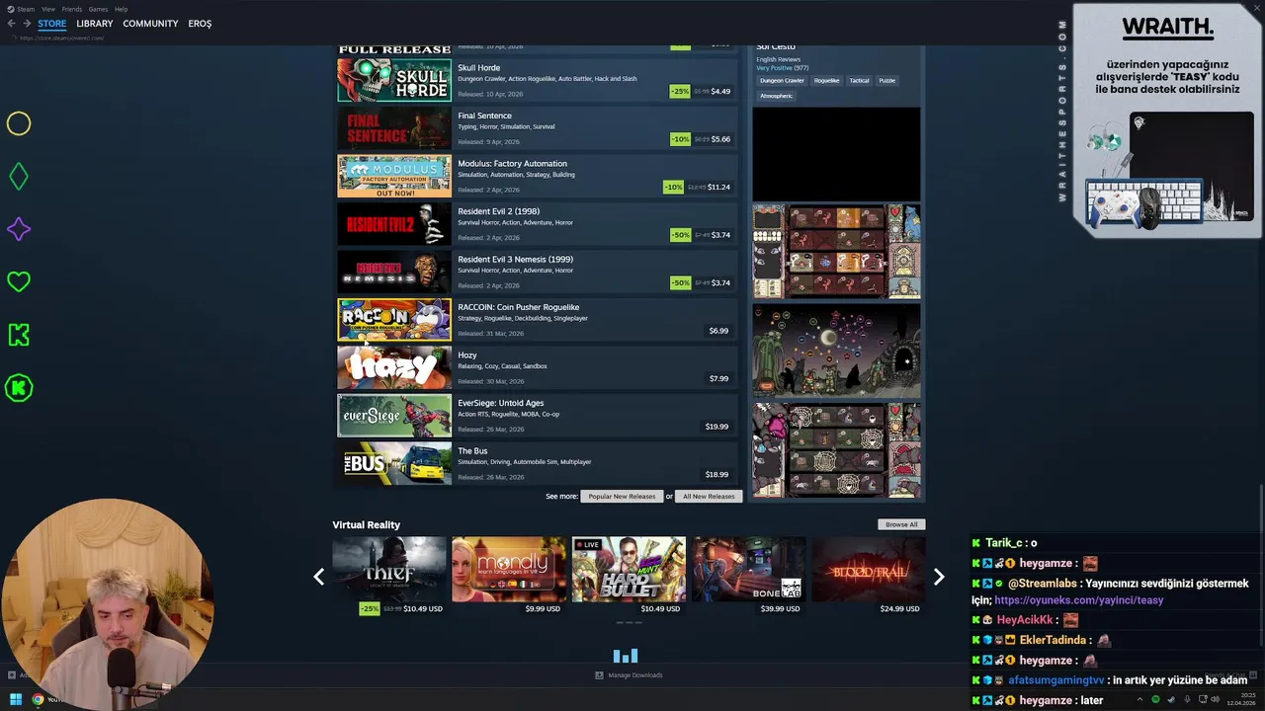Open the Help menu
Image resolution: width=1265 pixels, height=711 pixels.
tap(121, 9)
